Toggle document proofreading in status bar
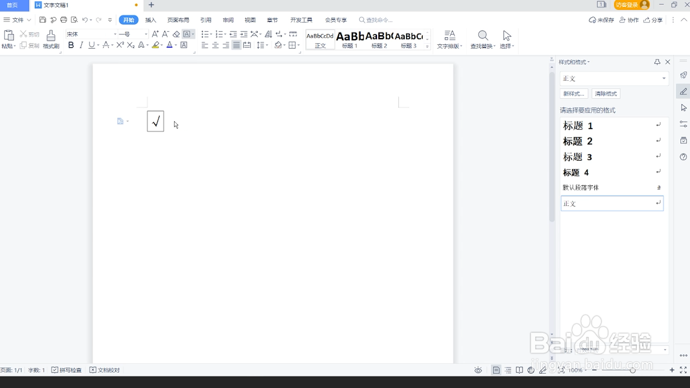 (105, 370)
